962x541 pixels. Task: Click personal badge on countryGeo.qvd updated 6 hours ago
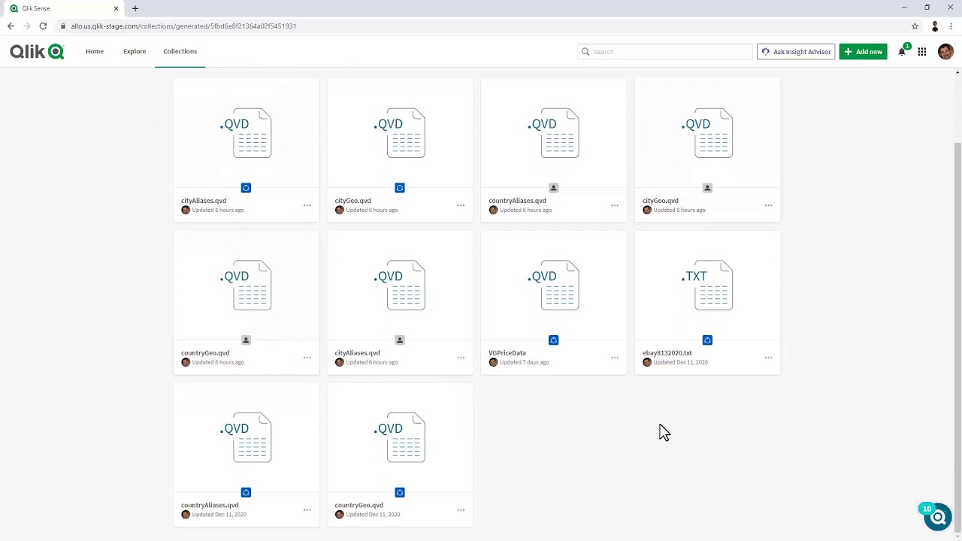[x=246, y=340]
